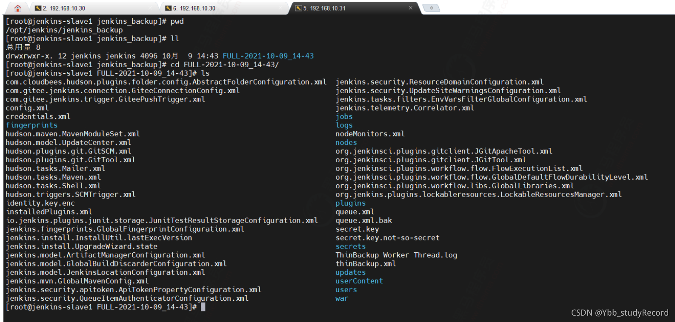Click jenkins.security.apitoken.ApiTokenPropertyConfiguration.xml

134,290
